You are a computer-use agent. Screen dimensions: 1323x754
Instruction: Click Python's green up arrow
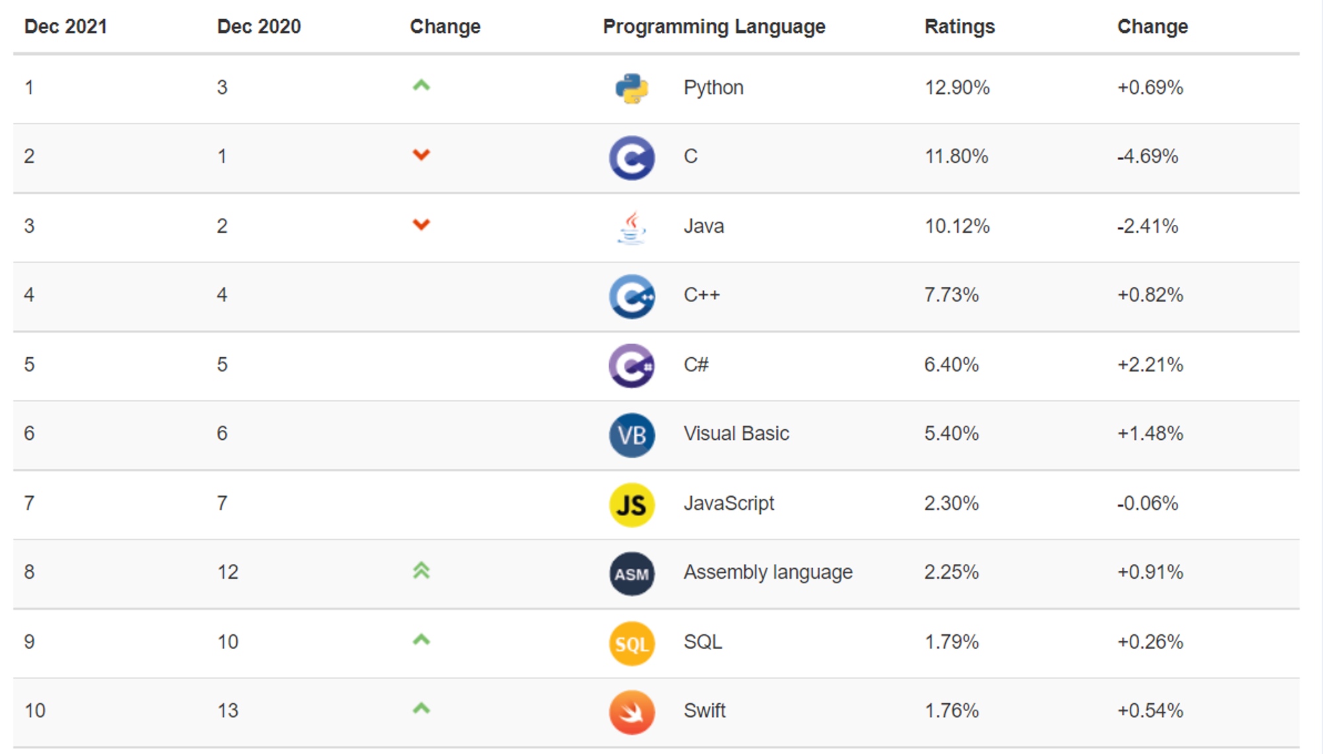(421, 85)
